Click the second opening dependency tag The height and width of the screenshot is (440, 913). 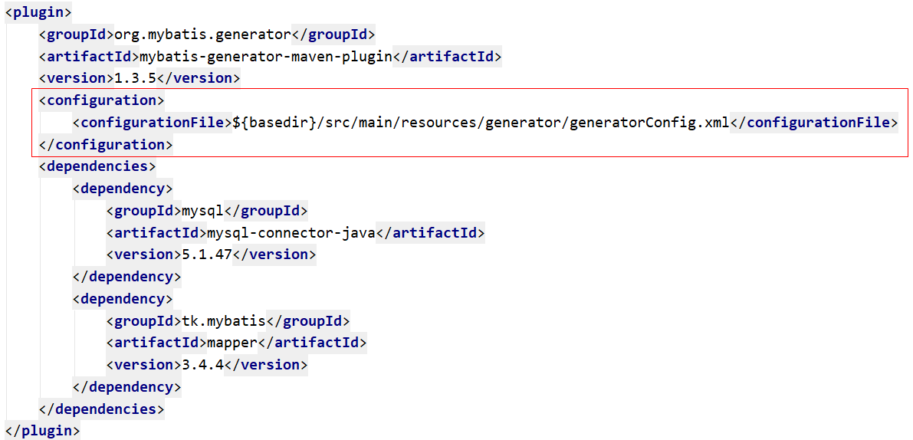pos(123,300)
